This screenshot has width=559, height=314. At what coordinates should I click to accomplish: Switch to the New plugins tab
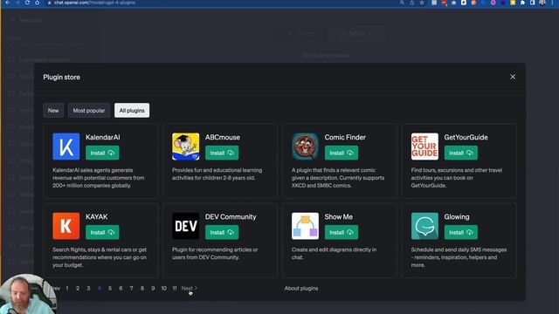pos(53,111)
